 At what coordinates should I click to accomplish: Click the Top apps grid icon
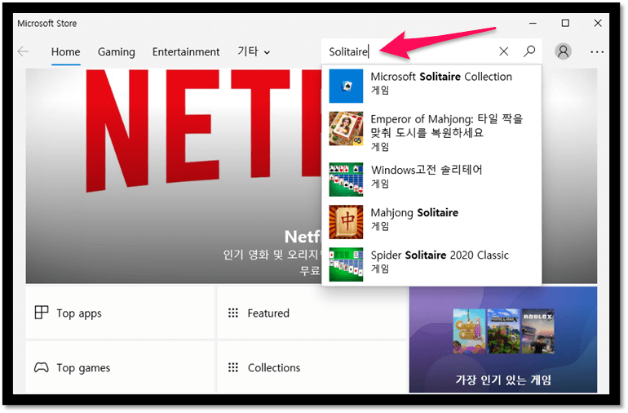coord(42,313)
